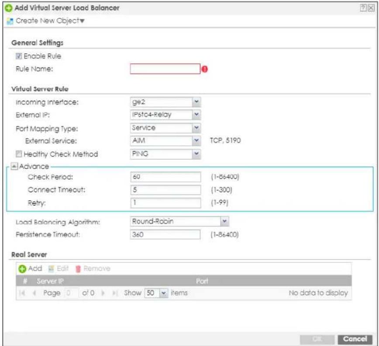Click the No data to display text
The image size is (379, 346).
pyautogui.click(x=318, y=293)
